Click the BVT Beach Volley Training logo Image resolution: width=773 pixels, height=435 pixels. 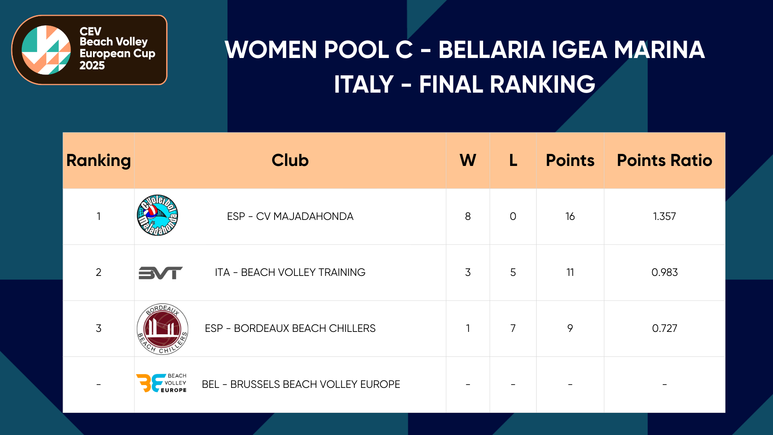(160, 273)
